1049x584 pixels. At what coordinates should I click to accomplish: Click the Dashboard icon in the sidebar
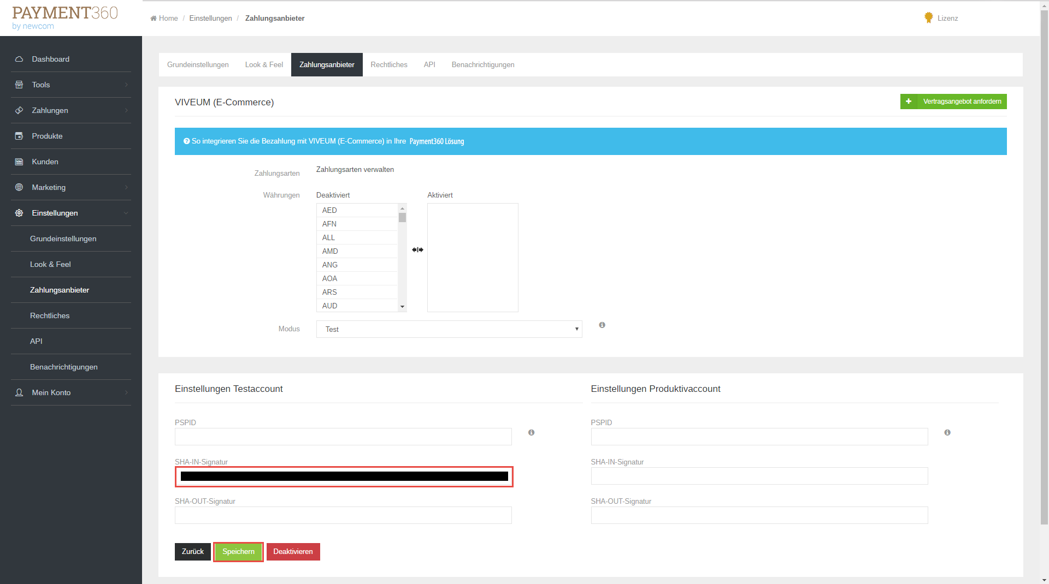tap(19, 59)
